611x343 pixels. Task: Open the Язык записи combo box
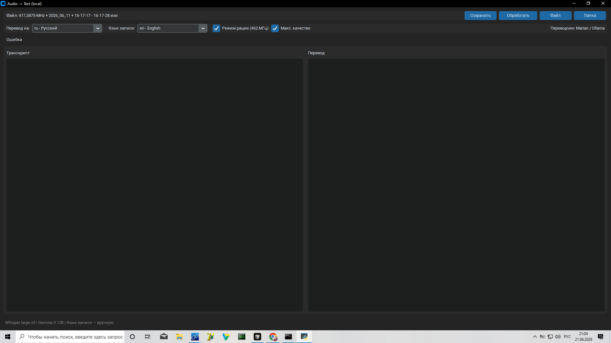pyautogui.click(x=172, y=28)
